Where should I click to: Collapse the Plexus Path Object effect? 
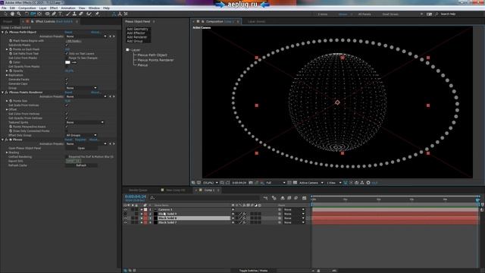coord(3,32)
